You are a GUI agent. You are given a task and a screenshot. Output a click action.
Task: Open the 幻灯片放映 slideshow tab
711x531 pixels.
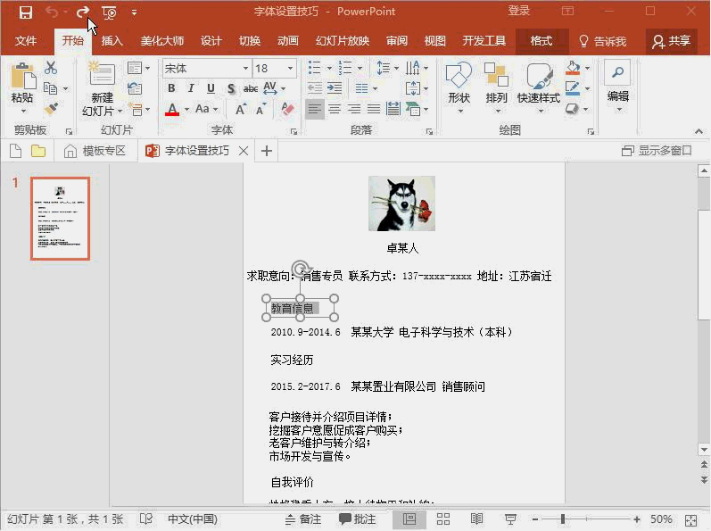pyautogui.click(x=343, y=41)
